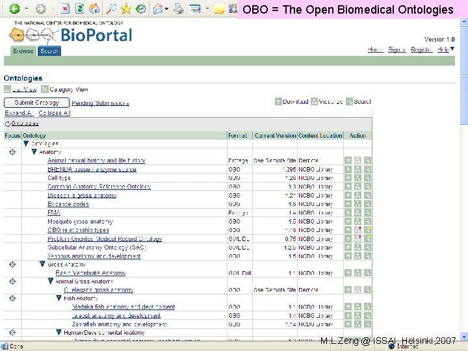The image size is (468, 351).
Task: Click the Category View icon
Action: point(44,89)
